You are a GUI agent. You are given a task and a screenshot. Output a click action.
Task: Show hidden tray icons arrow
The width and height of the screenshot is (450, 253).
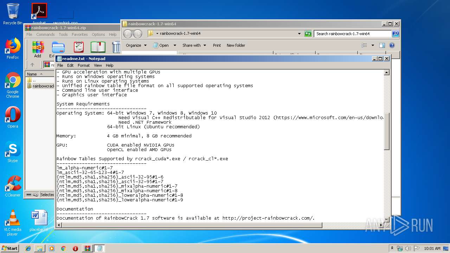coord(392,248)
